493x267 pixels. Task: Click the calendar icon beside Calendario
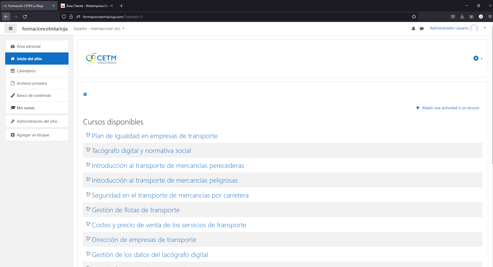(x=13, y=71)
